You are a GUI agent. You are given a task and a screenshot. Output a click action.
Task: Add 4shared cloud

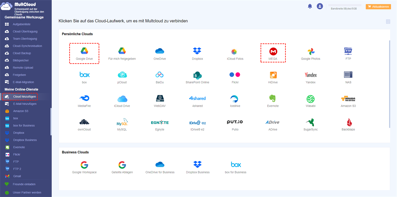tap(198, 98)
